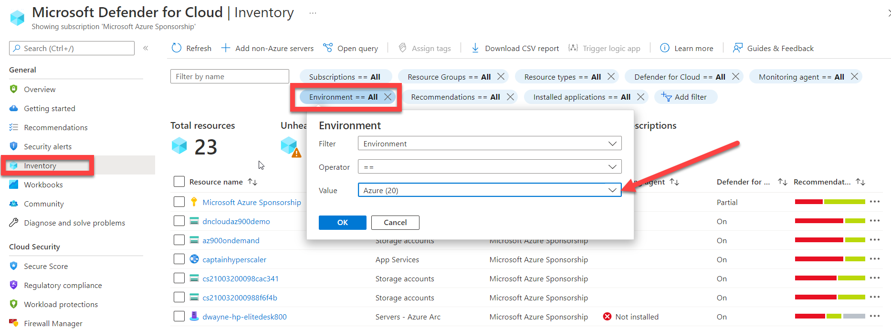Open the Value dropdown showing Azure (20)

pyautogui.click(x=490, y=190)
